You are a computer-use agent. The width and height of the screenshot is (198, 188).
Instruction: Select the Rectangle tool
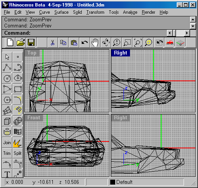[18, 89]
